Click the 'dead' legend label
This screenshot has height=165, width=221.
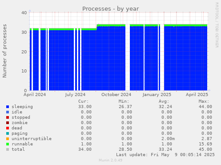click(17, 128)
